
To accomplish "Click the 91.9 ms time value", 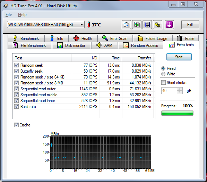I will pos(113,83).
